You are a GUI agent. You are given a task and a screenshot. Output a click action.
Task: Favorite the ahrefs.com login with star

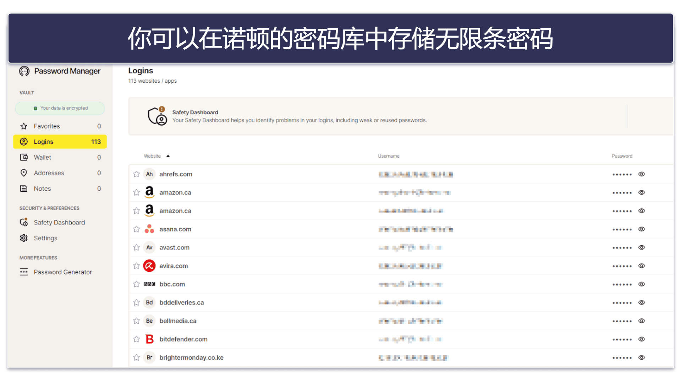point(136,174)
